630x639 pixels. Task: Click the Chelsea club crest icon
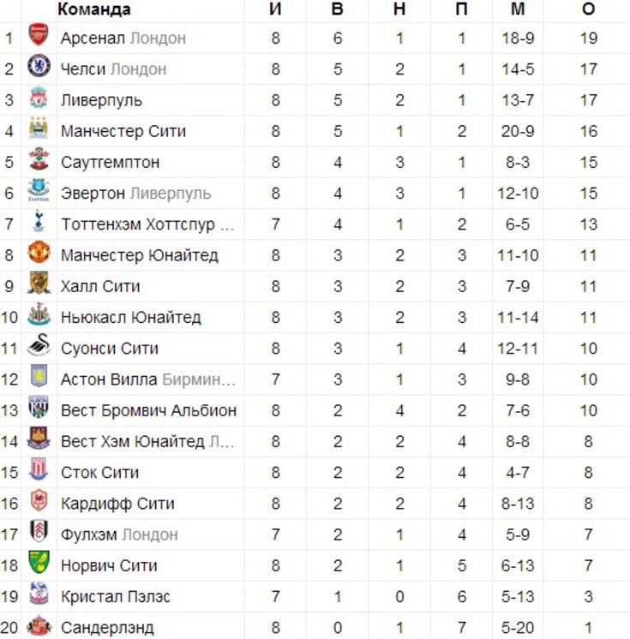pos(39,66)
